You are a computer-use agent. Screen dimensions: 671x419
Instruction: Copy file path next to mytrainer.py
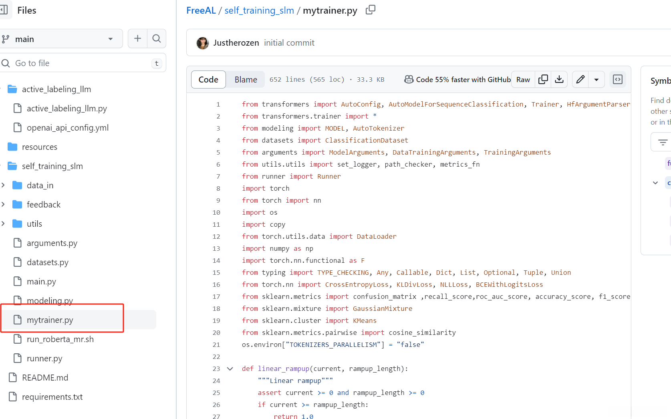click(371, 10)
